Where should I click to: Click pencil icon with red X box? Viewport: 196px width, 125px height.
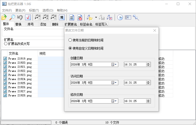click(x=110, y=17)
